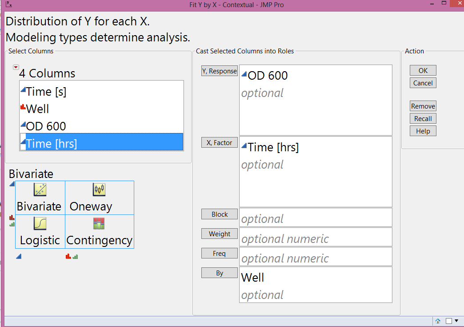Click the optional numeric Weight field
The width and height of the screenshot is (464, 327).
coord(316,237)
